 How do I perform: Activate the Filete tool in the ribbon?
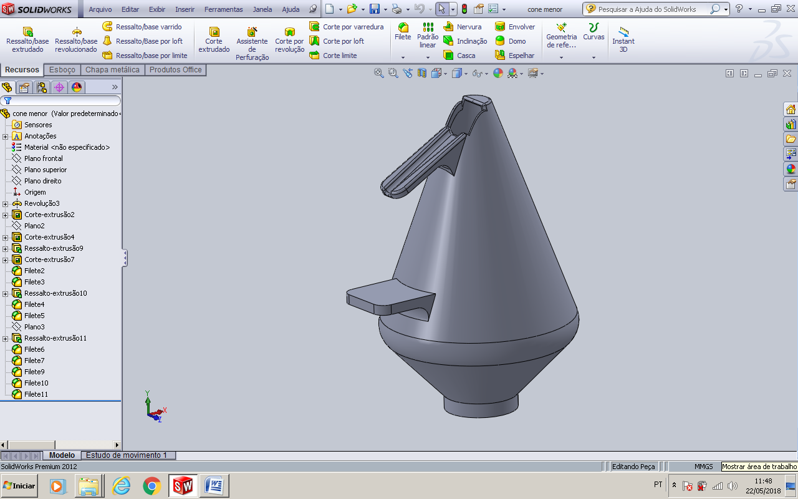coord(403,32)
